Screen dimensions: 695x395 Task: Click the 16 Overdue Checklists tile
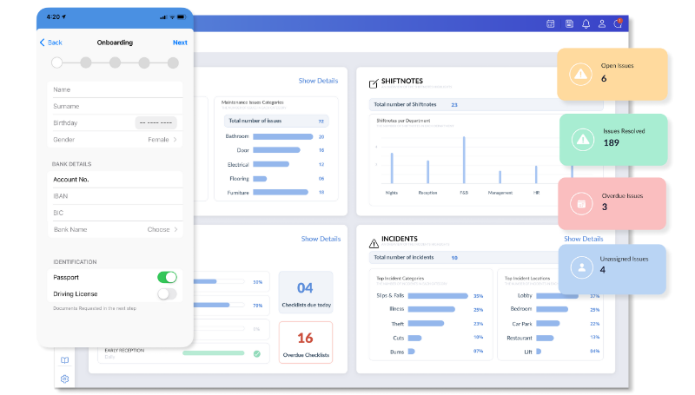click(306, 342)
